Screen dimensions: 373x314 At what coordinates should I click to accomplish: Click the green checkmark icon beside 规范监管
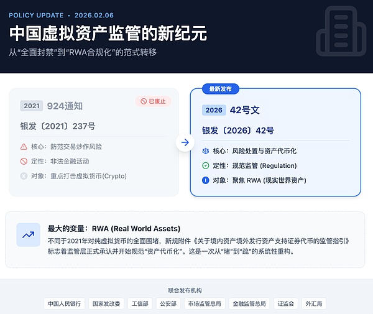point(206,166)
